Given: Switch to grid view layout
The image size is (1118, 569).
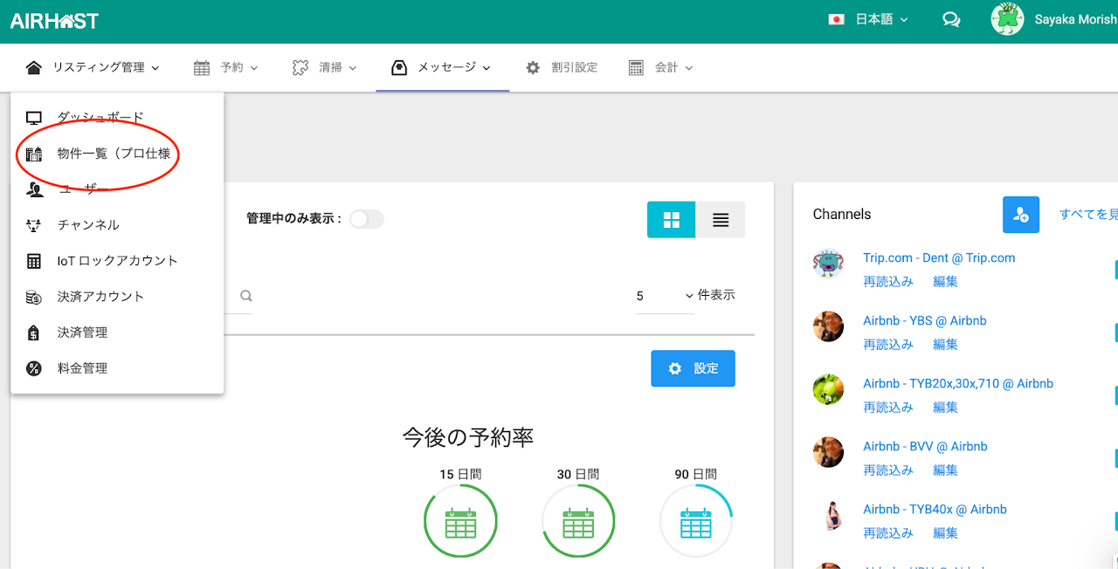Looking at the screenshot, I should pyautogui.click(x=671, y=220).
